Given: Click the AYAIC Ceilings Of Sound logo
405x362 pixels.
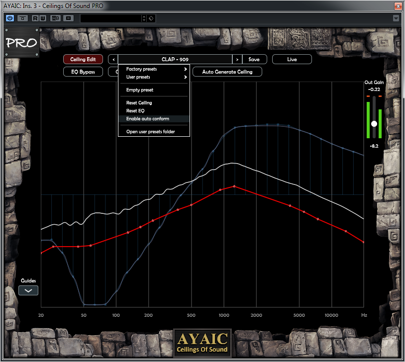Looking at the screenshot, I should (202, 344).
